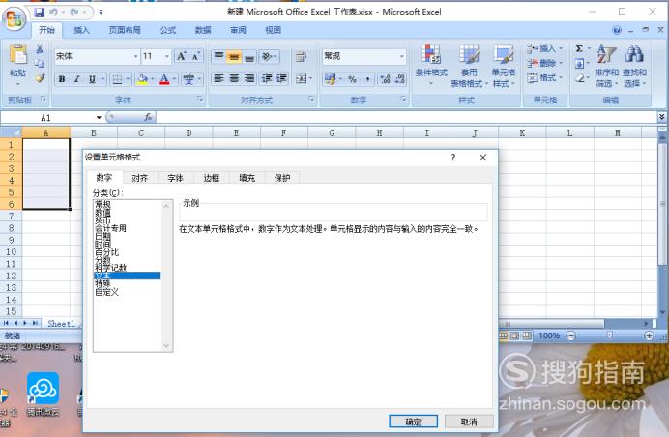Expand the formula bar
Image resolution: width=669 pixels, height=437 pixels.
click(x=661, y=117)
